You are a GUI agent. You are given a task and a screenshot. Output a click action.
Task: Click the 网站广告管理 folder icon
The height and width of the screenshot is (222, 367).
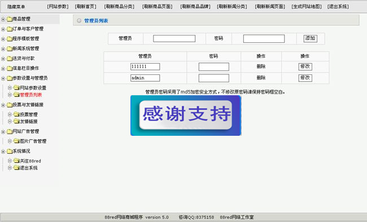pos(10,131)
